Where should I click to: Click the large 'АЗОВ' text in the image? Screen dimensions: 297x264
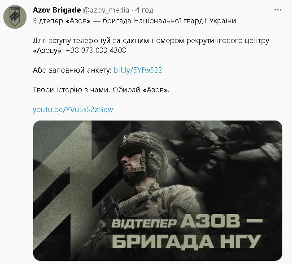coord(210,221)
